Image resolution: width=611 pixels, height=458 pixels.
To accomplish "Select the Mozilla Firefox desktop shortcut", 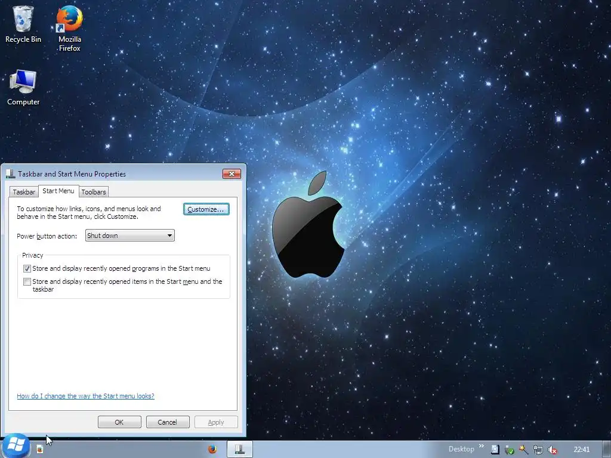I will click(69, 28).
